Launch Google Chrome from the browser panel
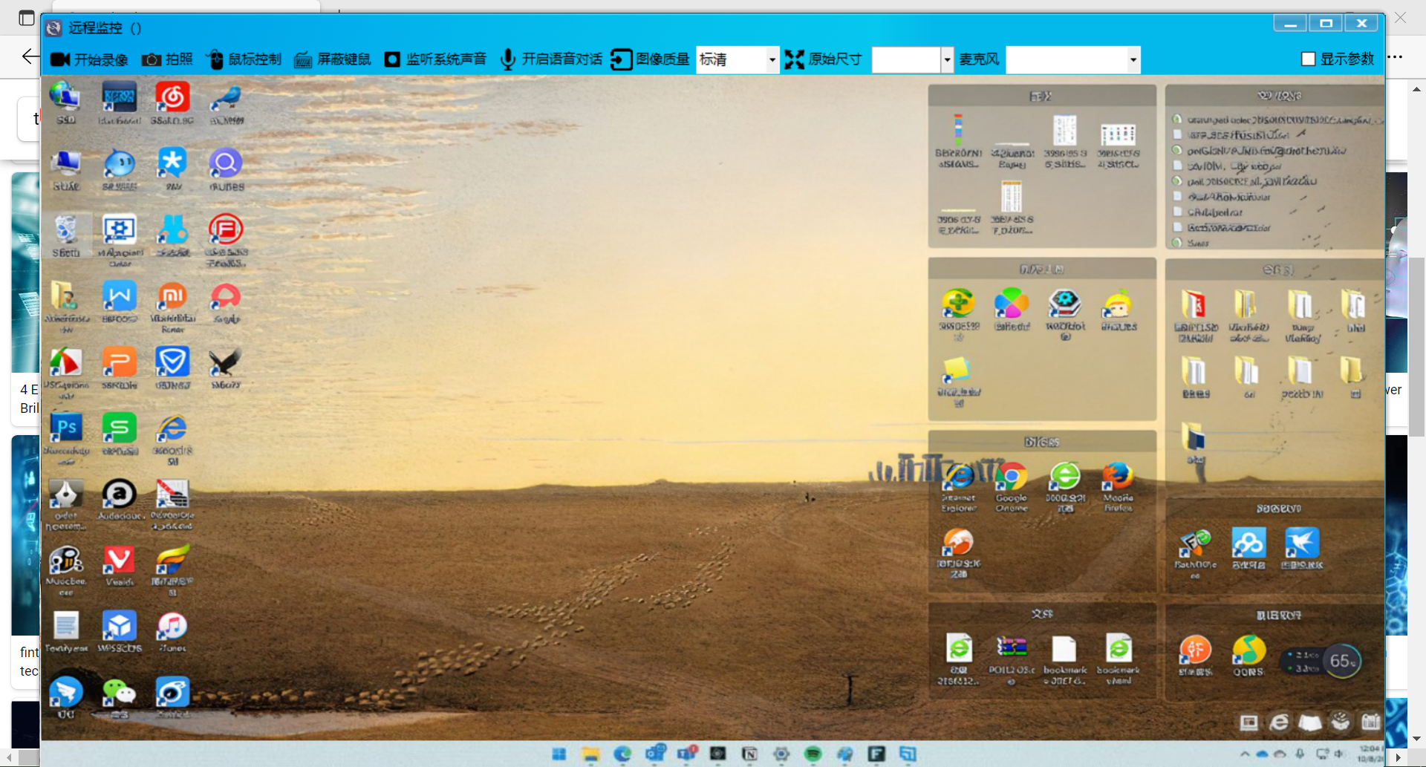This screenshot has height=767, width=1426. pyautogui.click(x=1012, y=477)
